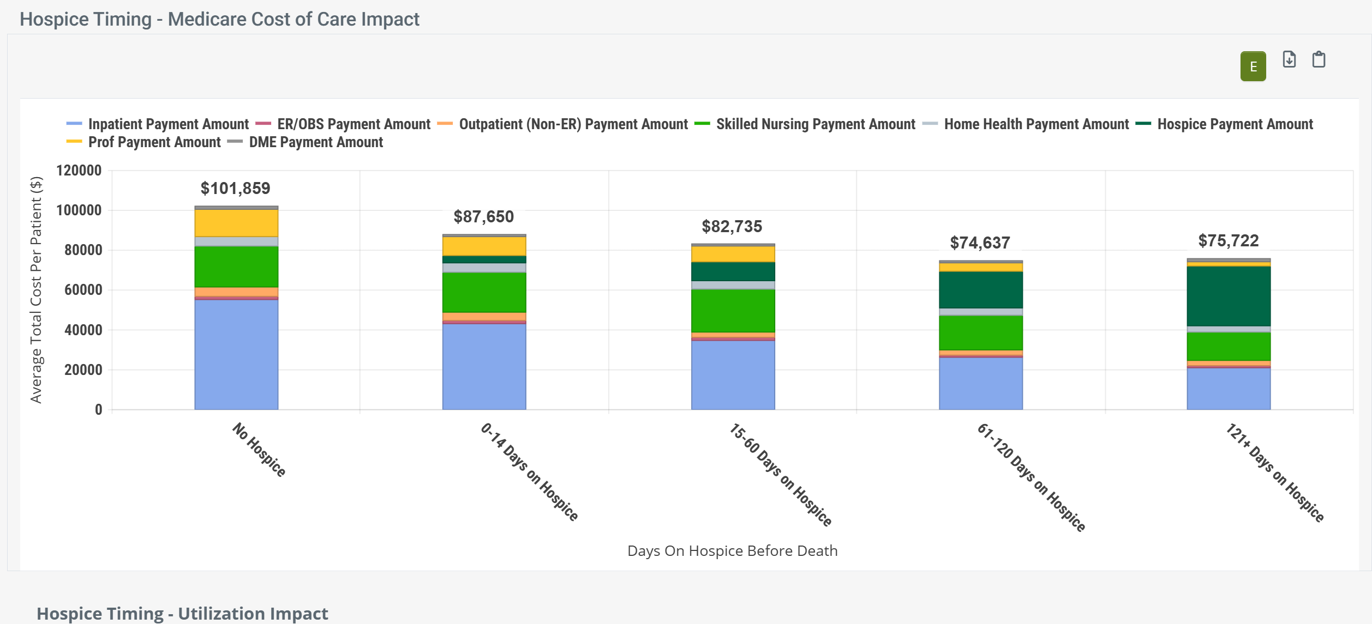Click the clipboard copy icon
This screenshot has width=1372, height=624.
click(x=1319, y=59)
